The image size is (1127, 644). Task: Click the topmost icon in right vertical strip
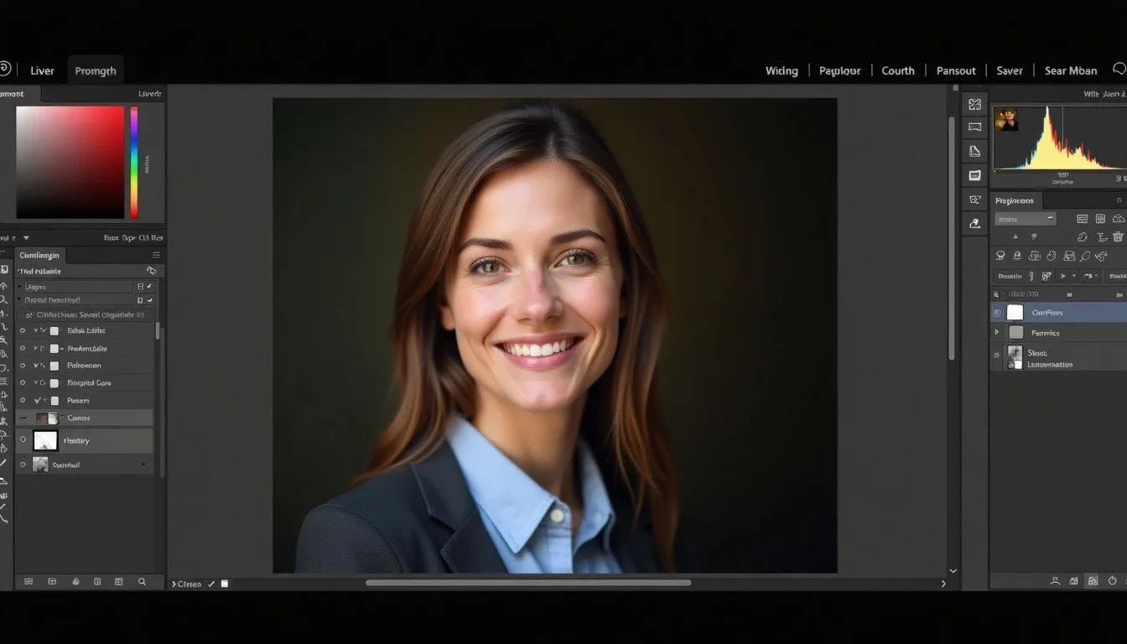pyautogui.click(x=974, y=104)
